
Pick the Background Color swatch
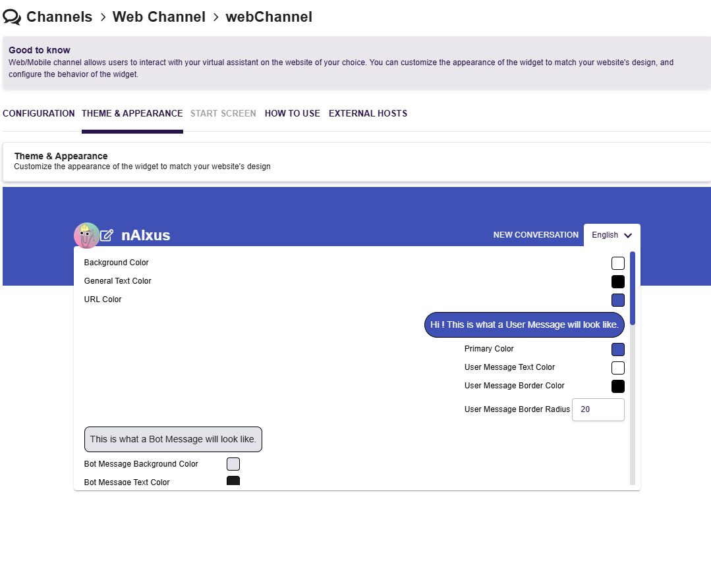tap(617, 263)
